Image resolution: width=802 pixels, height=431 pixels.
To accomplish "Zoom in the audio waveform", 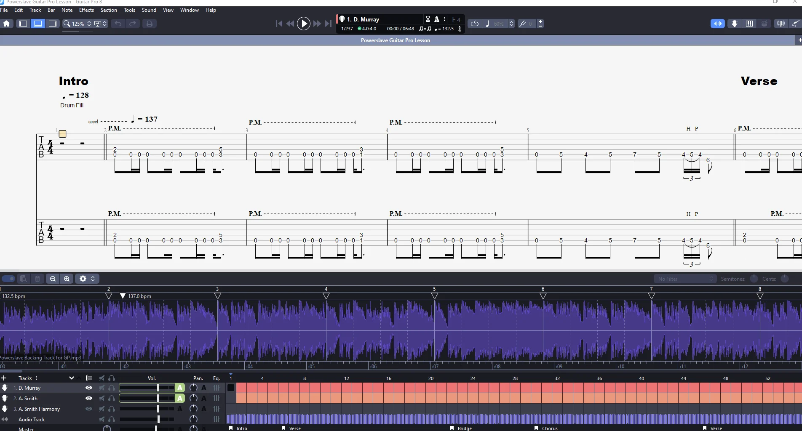I will pyautogui.click(x=67, y=279).
